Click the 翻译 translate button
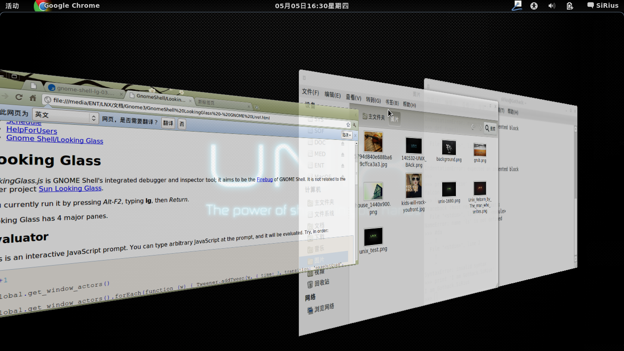The width and height of the screenshot is (624, 351). coord(168,123)
